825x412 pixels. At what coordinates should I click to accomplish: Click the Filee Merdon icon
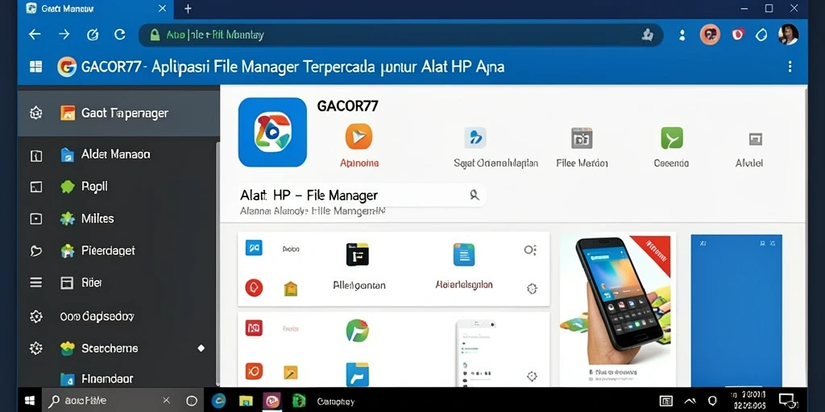coord(582,138)
